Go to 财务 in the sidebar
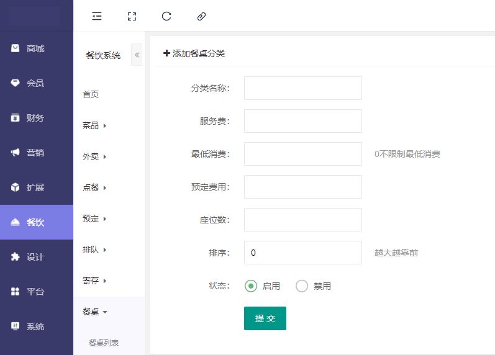The width and height of the screenshot is (495, 355). (x=36, y=118)
